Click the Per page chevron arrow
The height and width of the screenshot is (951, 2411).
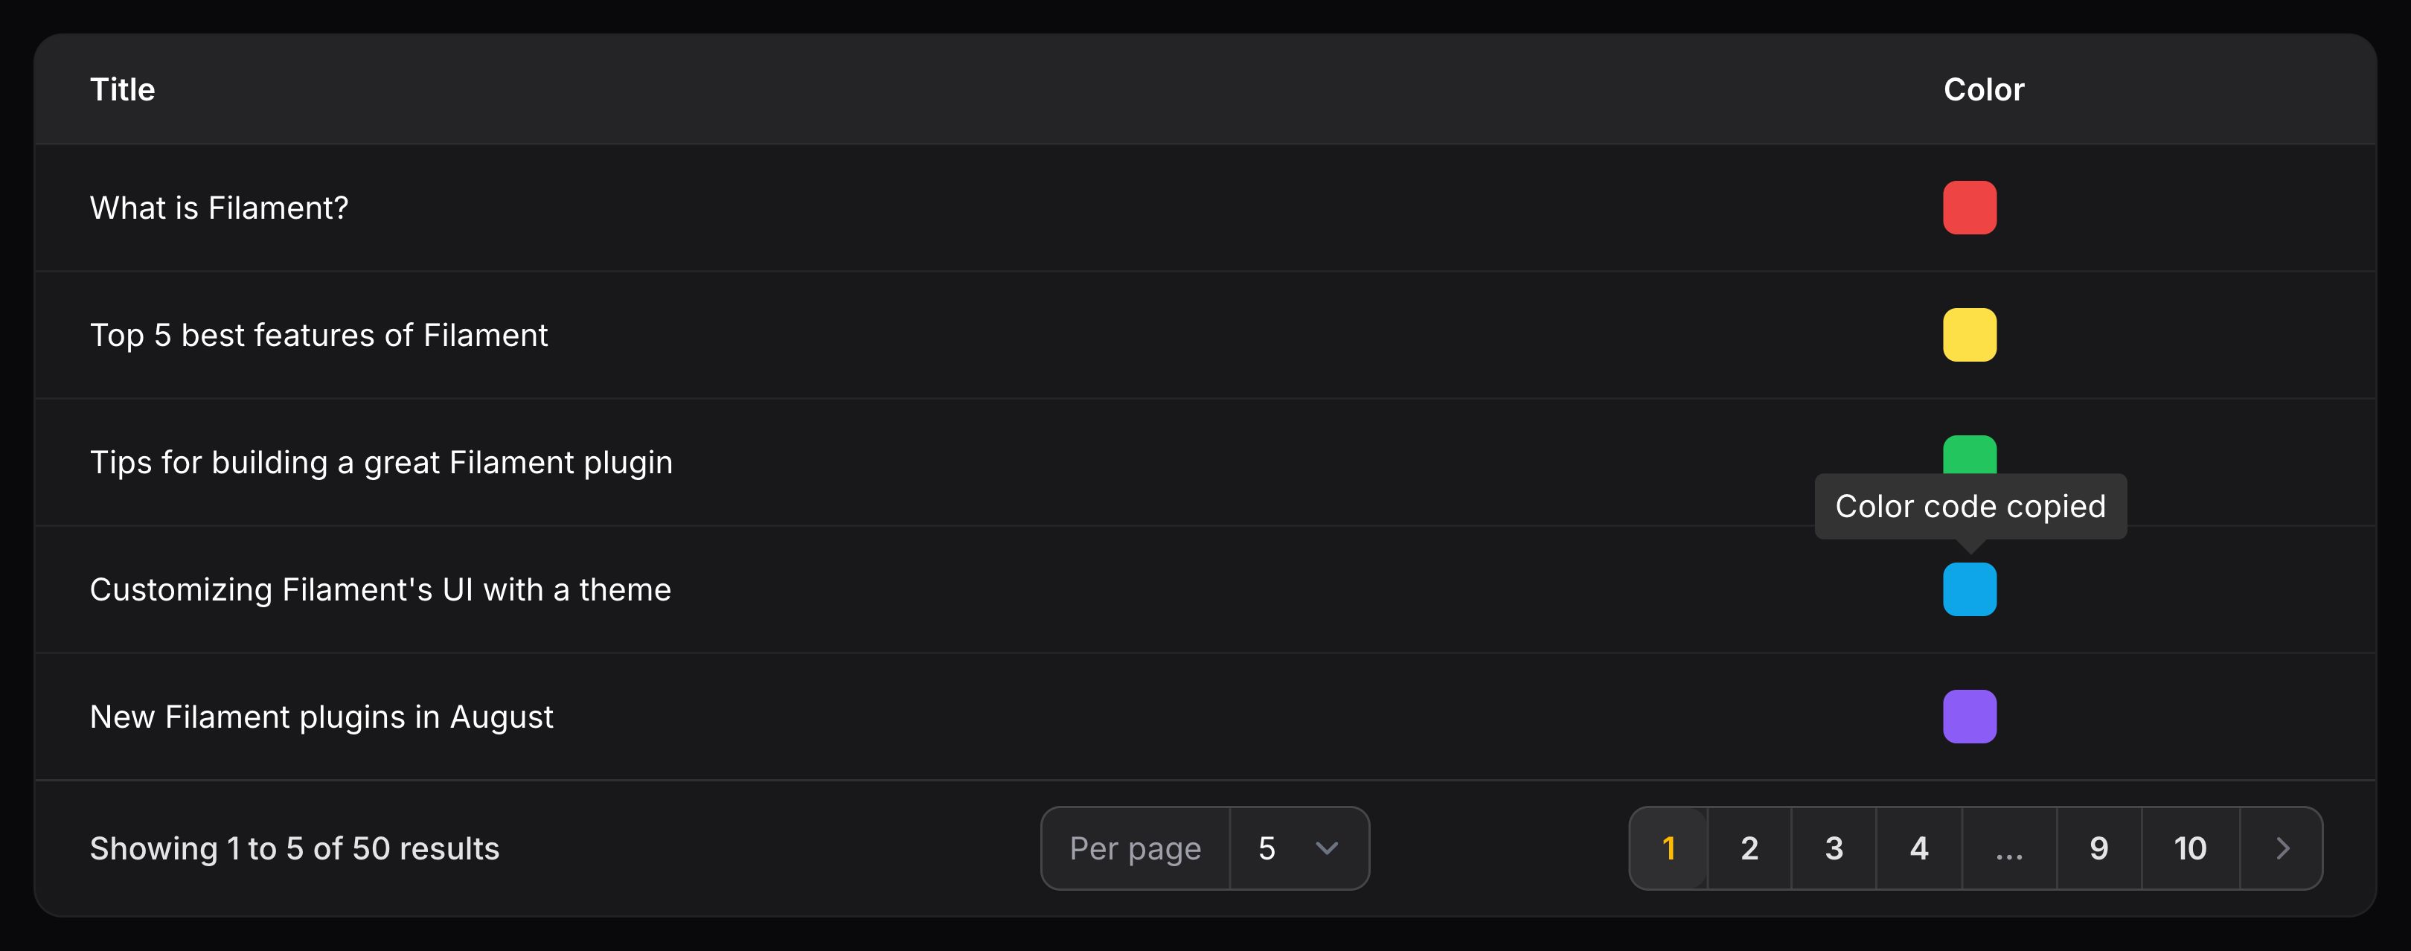click(x=1326, y=848)
